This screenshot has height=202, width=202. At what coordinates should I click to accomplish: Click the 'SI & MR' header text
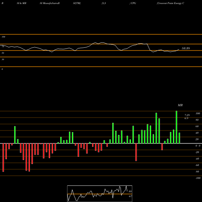tap(21, 3)
